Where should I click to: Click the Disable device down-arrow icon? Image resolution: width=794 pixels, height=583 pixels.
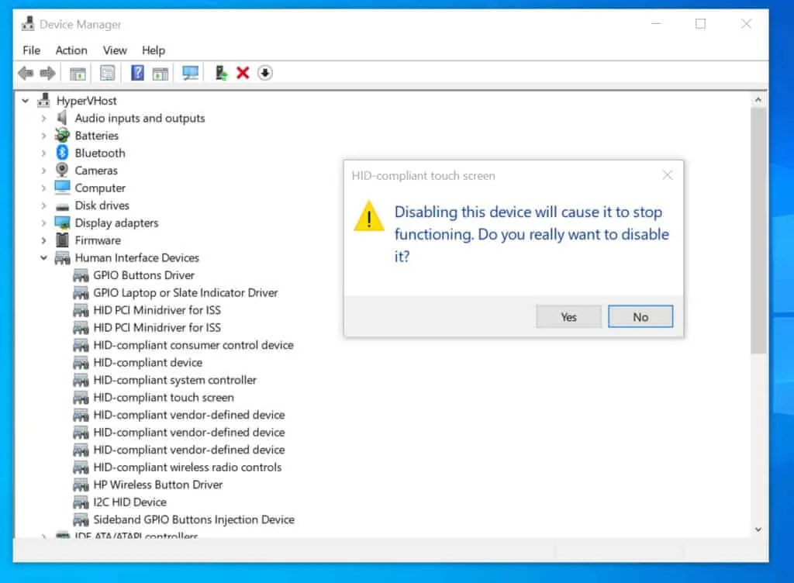[265, 73]
